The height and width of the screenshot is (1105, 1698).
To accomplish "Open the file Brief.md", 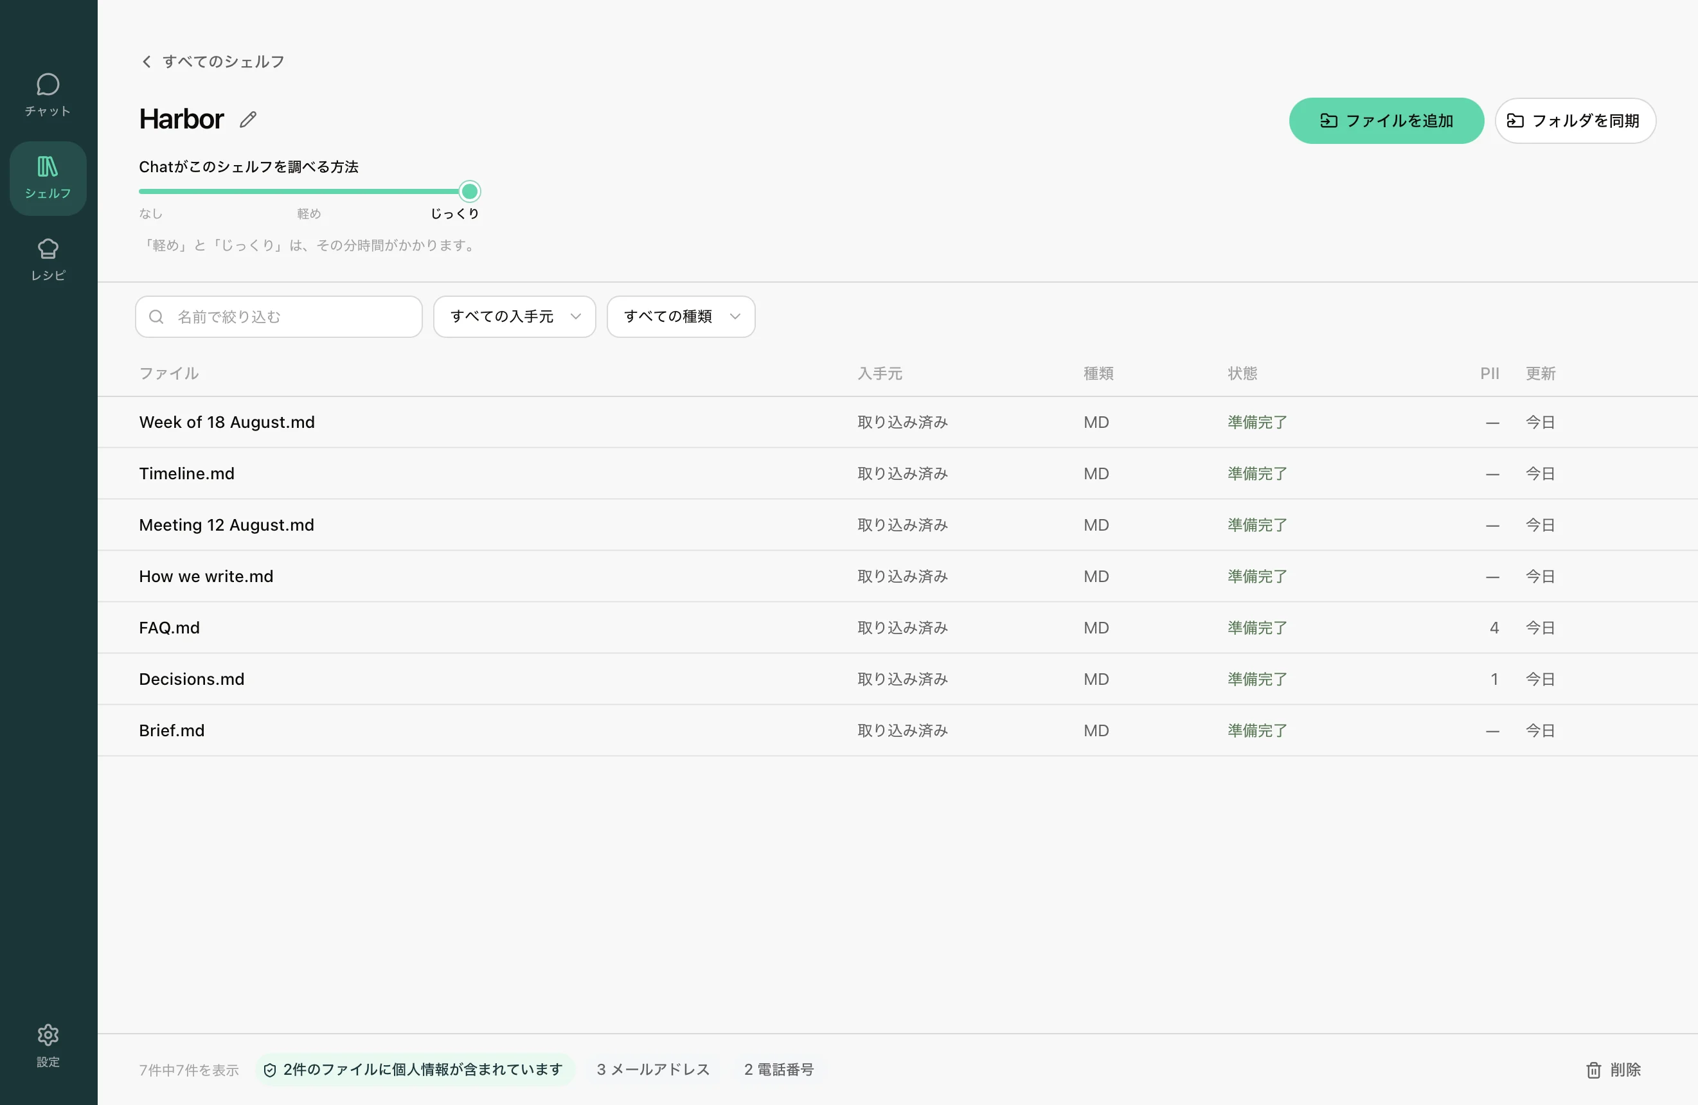I will coord(172,730).
